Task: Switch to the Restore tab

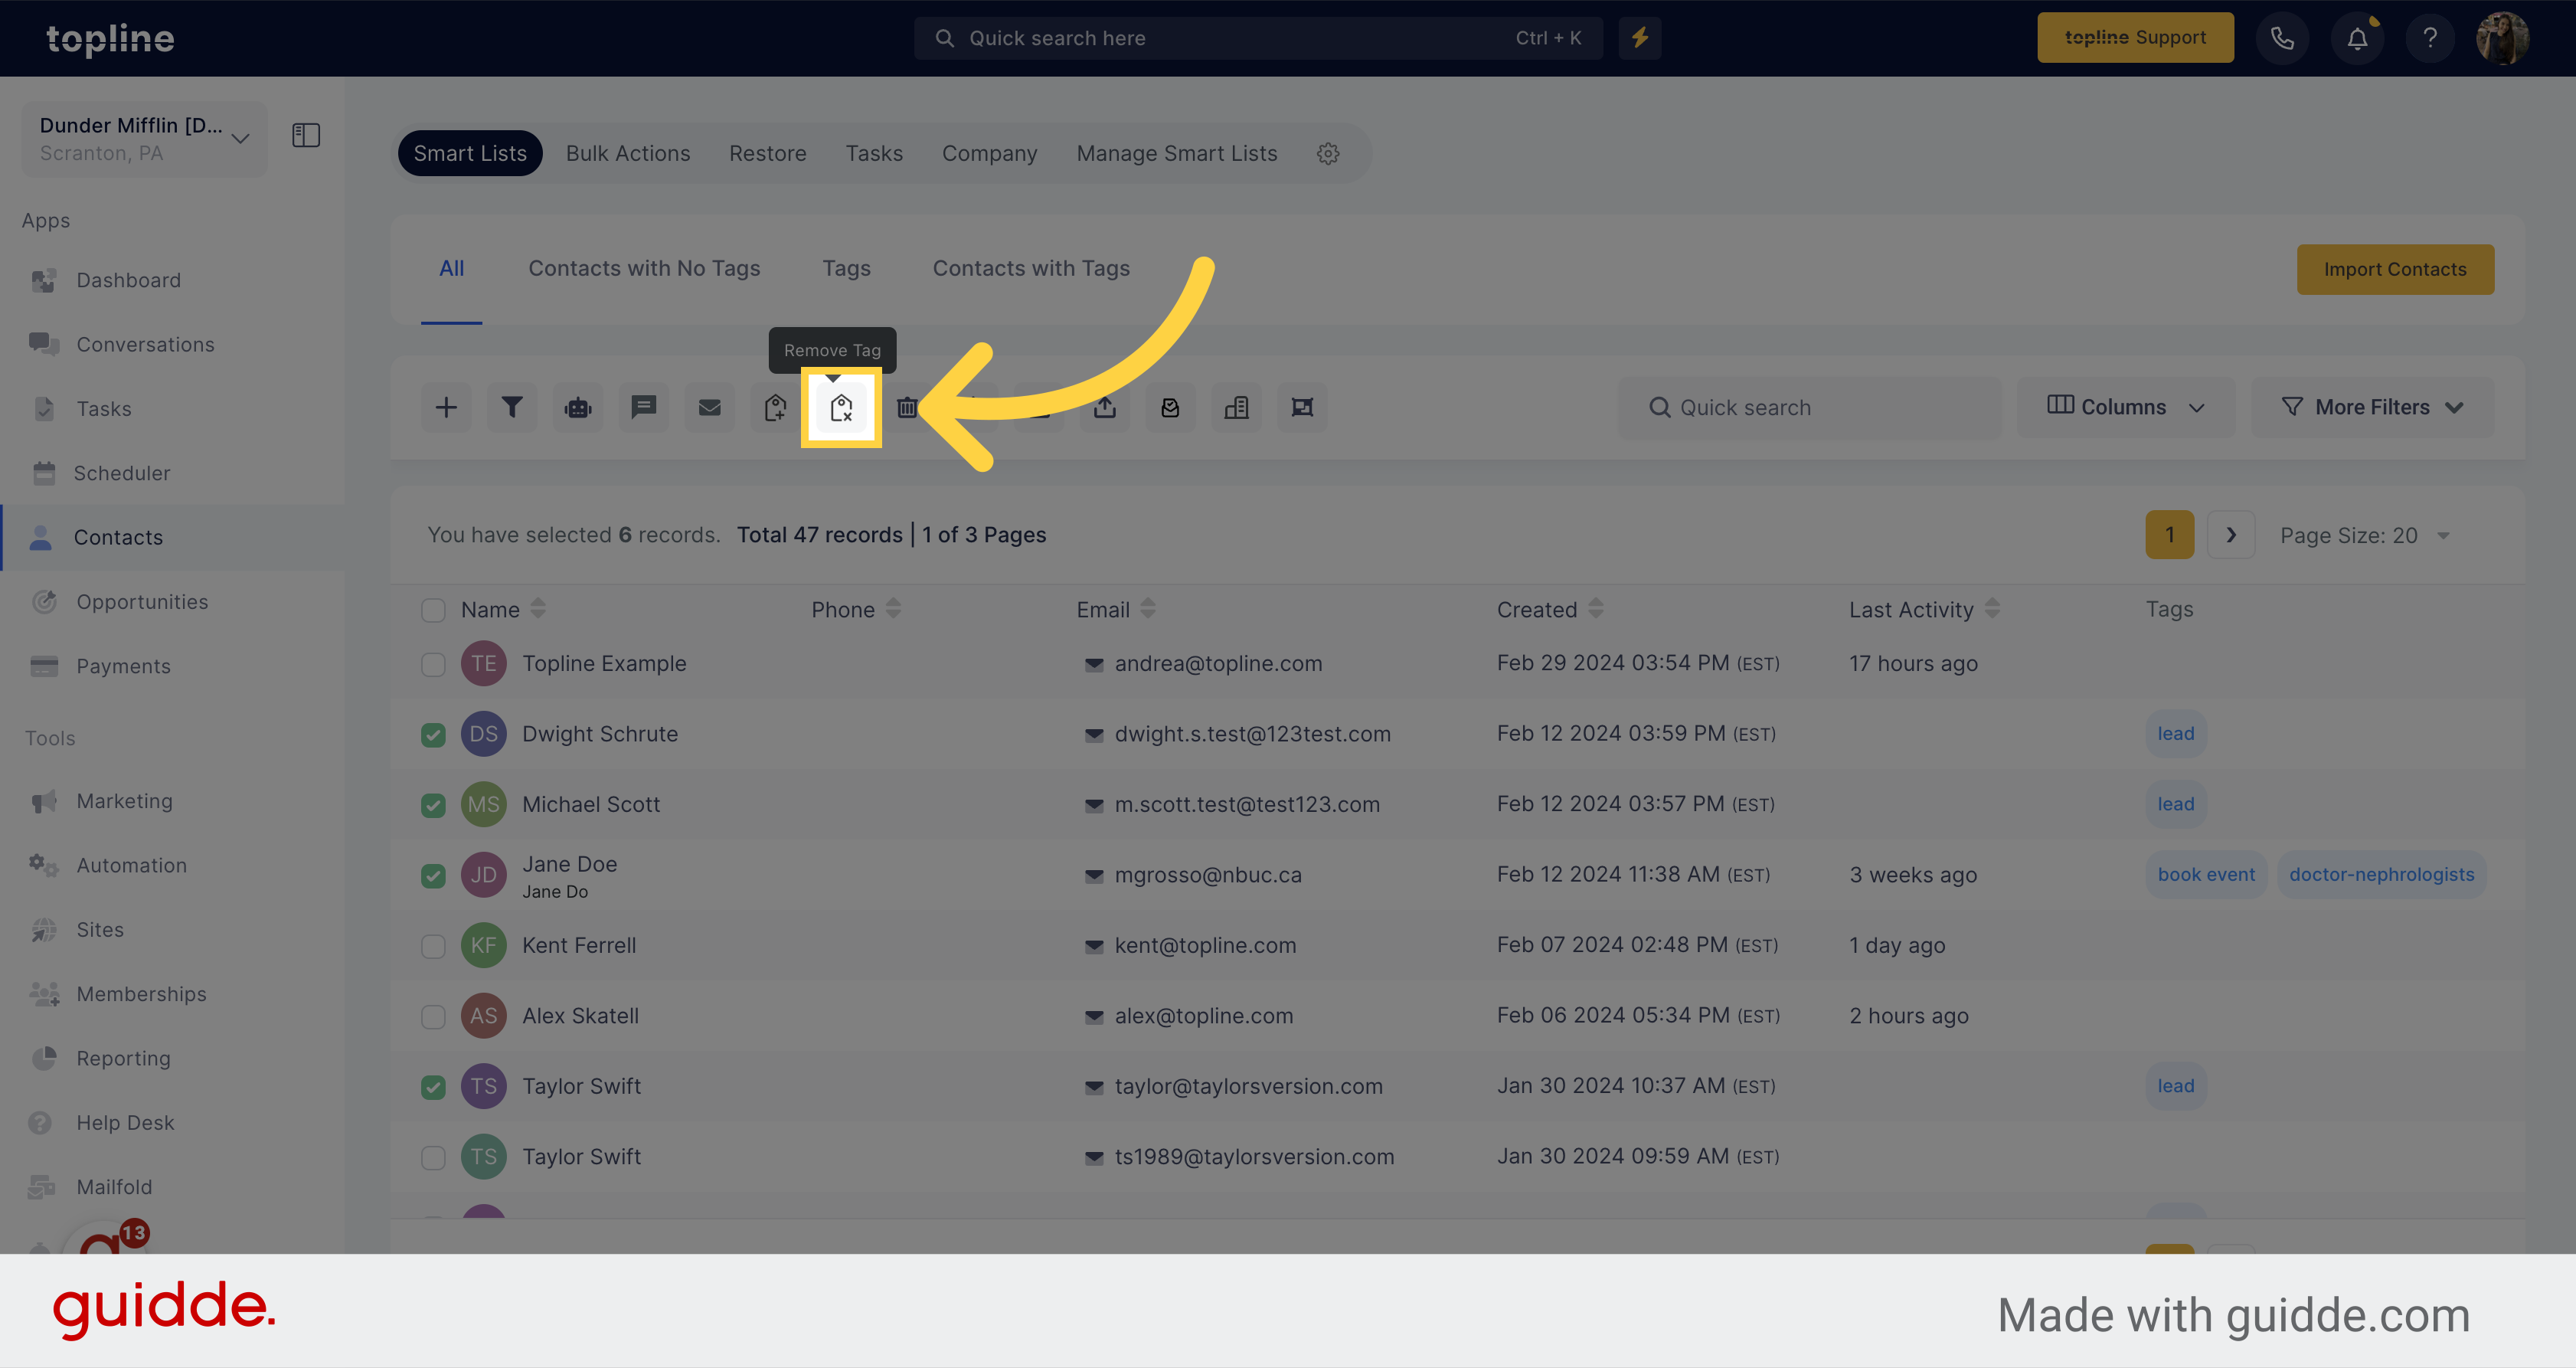Action: tap(767, 154)
